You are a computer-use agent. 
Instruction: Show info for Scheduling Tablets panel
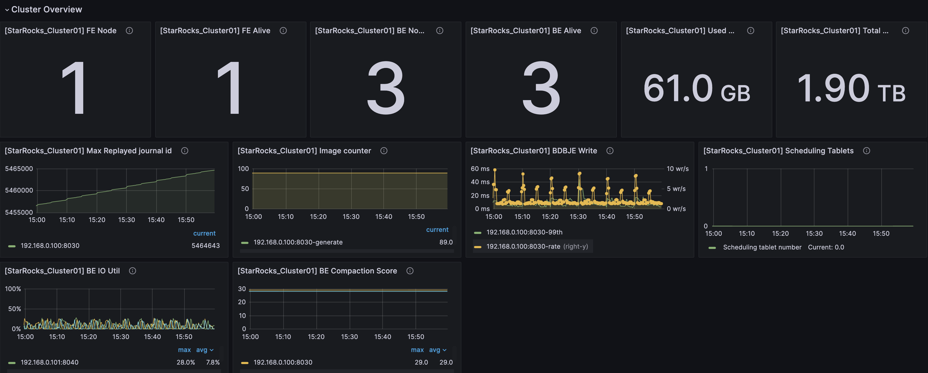click(x=866, y=151)
